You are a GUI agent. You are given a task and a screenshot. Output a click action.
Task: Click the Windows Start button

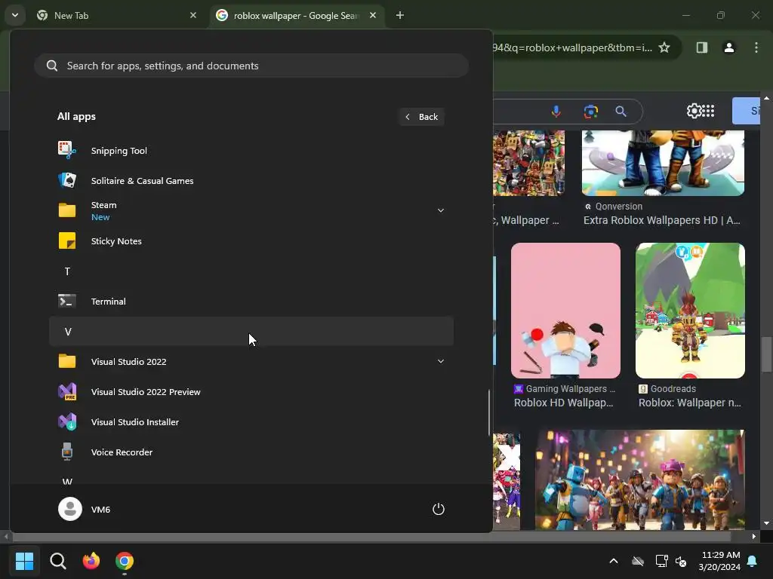[24, 561]
